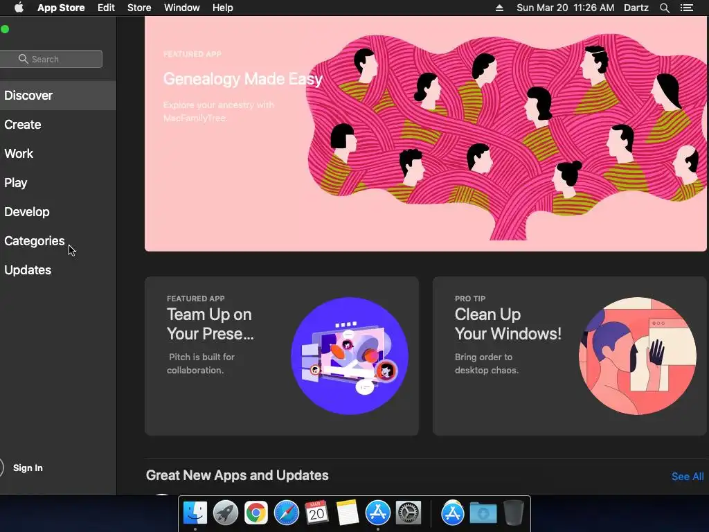Click the See All link

[x=688, y=477]
